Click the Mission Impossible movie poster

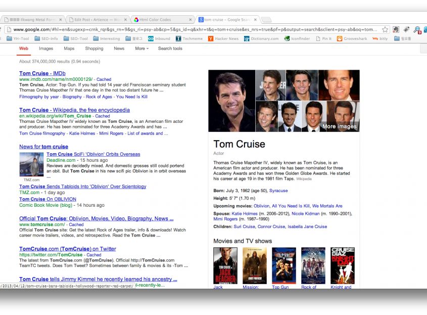tap(255, 265)
